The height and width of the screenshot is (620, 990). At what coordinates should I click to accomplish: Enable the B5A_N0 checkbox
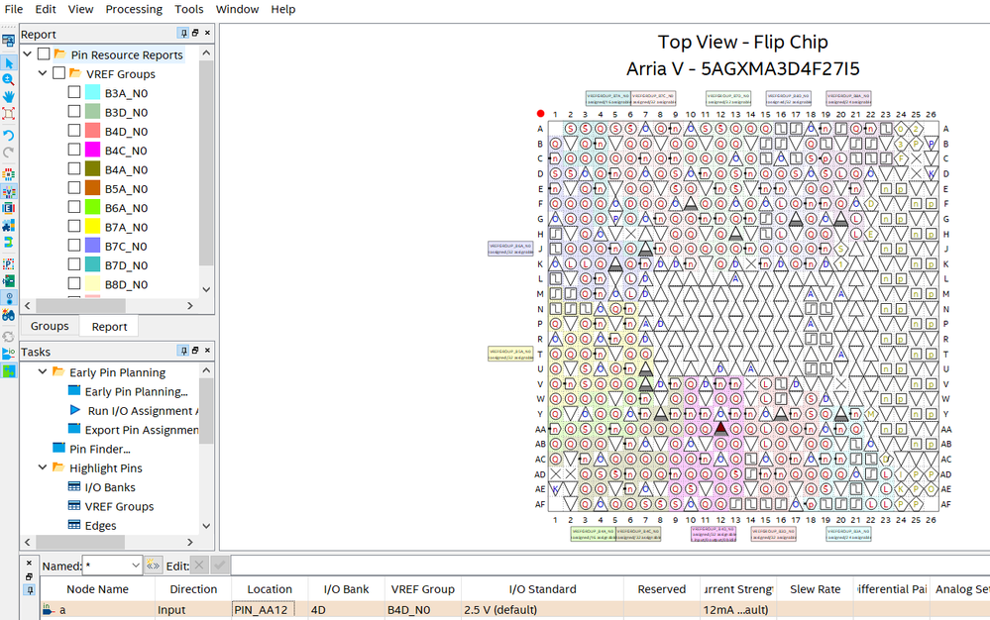coord(74,188)
